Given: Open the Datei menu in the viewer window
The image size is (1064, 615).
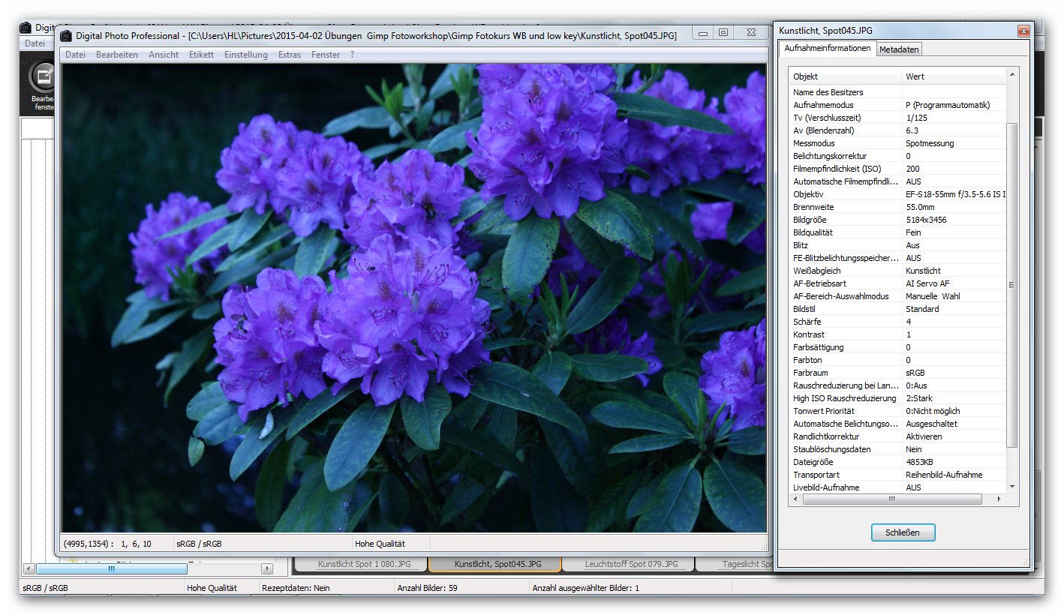Looking at the screenshot, I should (x=75, y=55).
